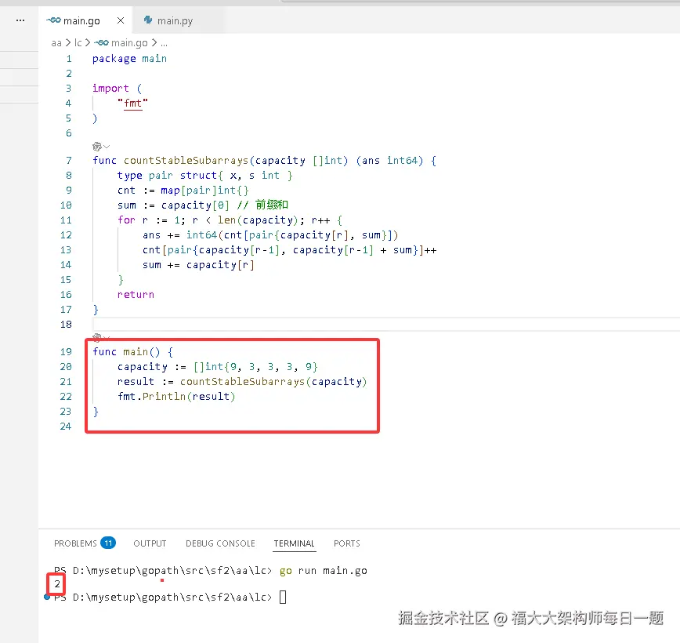The width and height of the screenshot is (680, 643).
Task: Open the AI code lens above countStableSubarrays
Action: coord(100,147)
